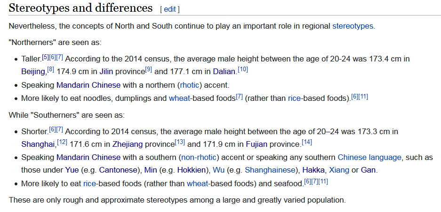Open the stereotypes link

coord(353,26)
